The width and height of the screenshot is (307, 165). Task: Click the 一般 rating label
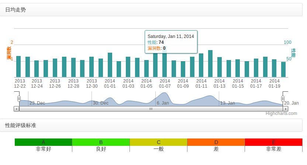click(159, 149)
